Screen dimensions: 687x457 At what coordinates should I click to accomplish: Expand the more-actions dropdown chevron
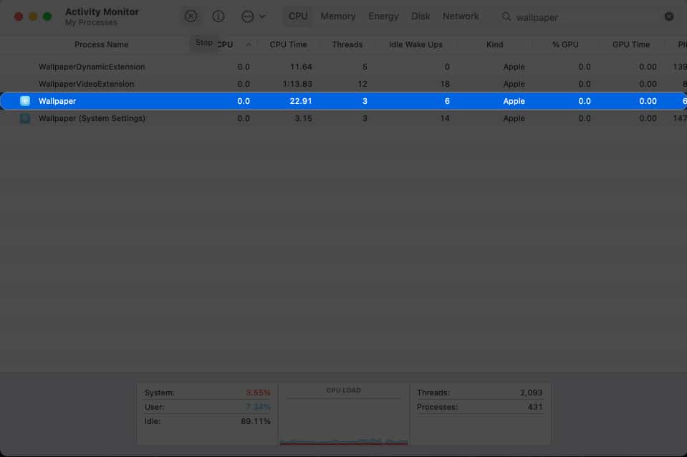[262, 16]
